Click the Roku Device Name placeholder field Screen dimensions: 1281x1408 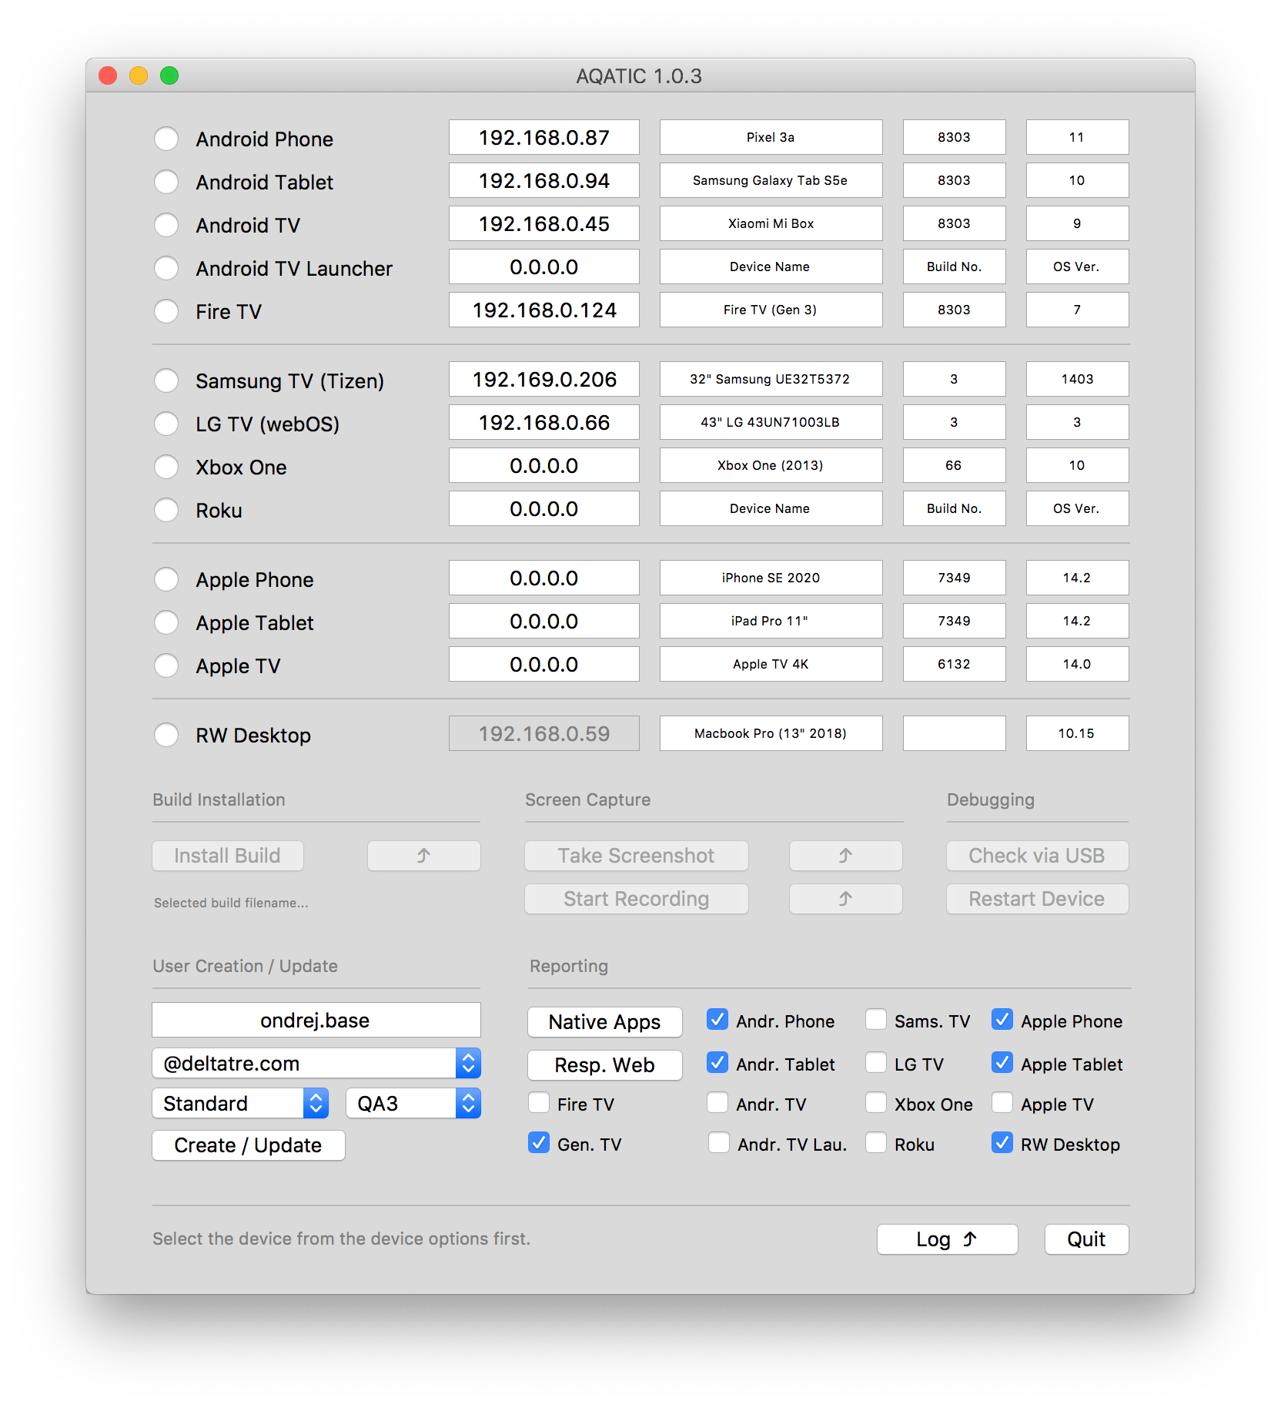point(771,508)
